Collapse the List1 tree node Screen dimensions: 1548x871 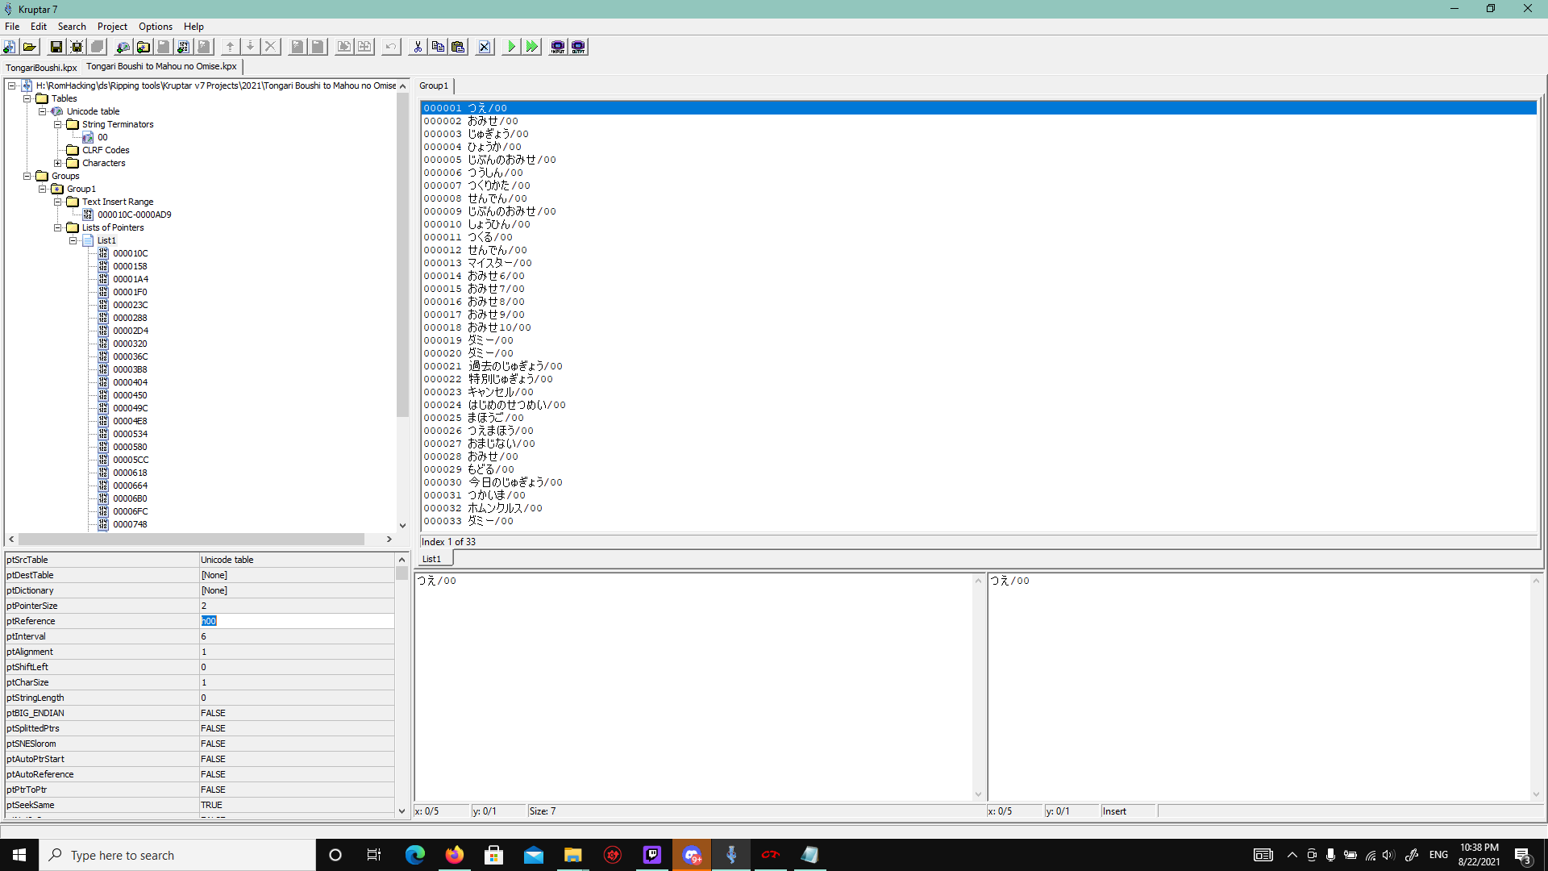pos(73,240)
